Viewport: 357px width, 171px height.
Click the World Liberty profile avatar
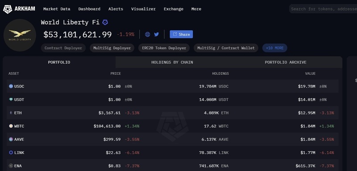tap(20, 35)
